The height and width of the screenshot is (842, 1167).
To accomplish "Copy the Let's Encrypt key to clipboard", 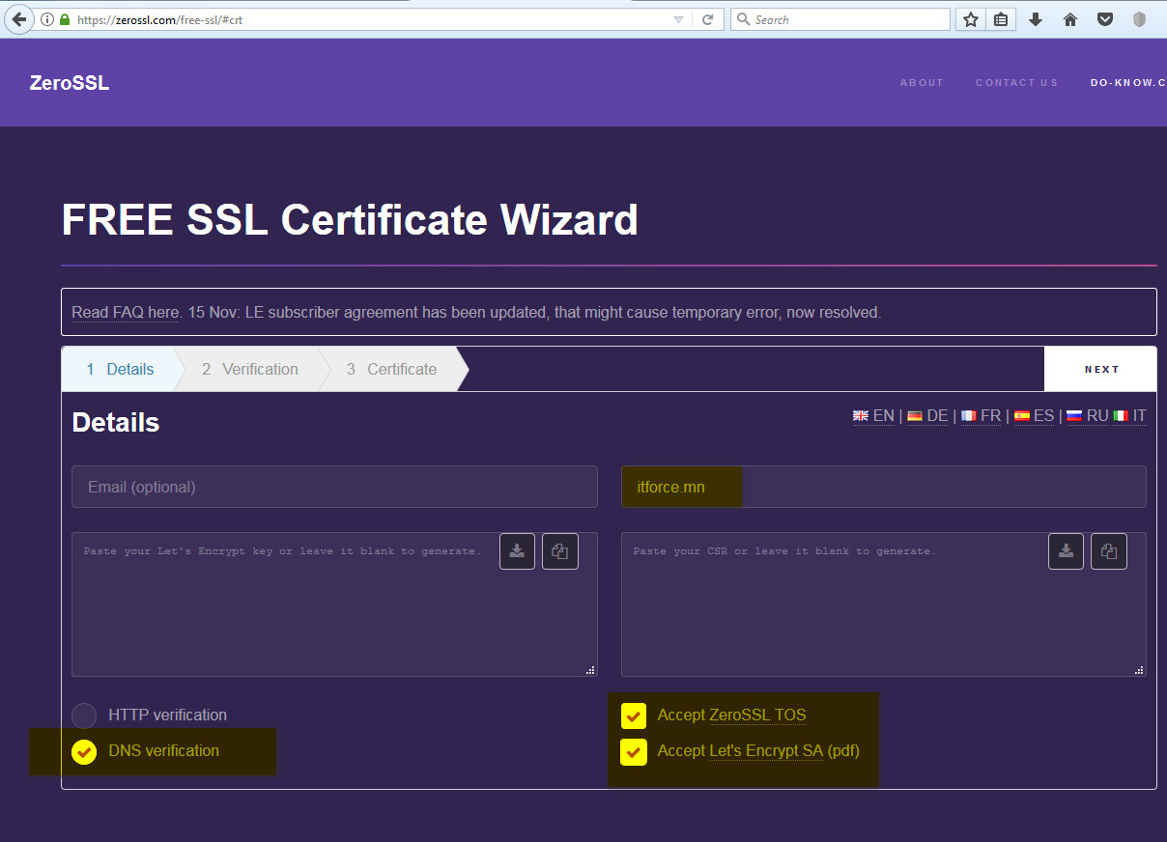I will click(x=560, y=551).
